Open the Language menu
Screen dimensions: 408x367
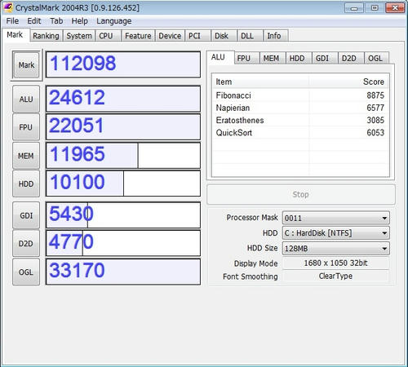tap(114, 21)
